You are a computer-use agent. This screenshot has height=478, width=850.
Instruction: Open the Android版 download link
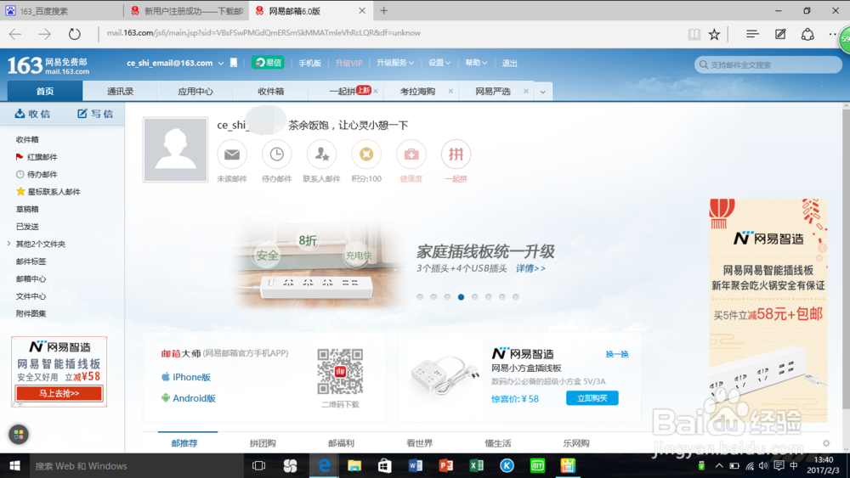[188, 398]
